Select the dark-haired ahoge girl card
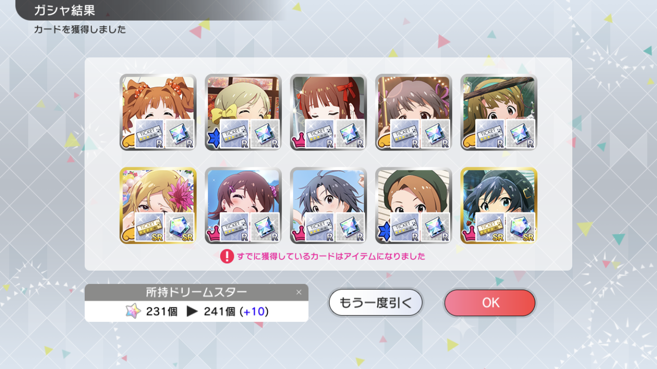The width and height of the screenshot is (657, 369). [x=328, y=206]
